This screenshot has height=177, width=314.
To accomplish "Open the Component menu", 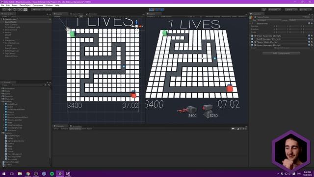I will point(38,5).
